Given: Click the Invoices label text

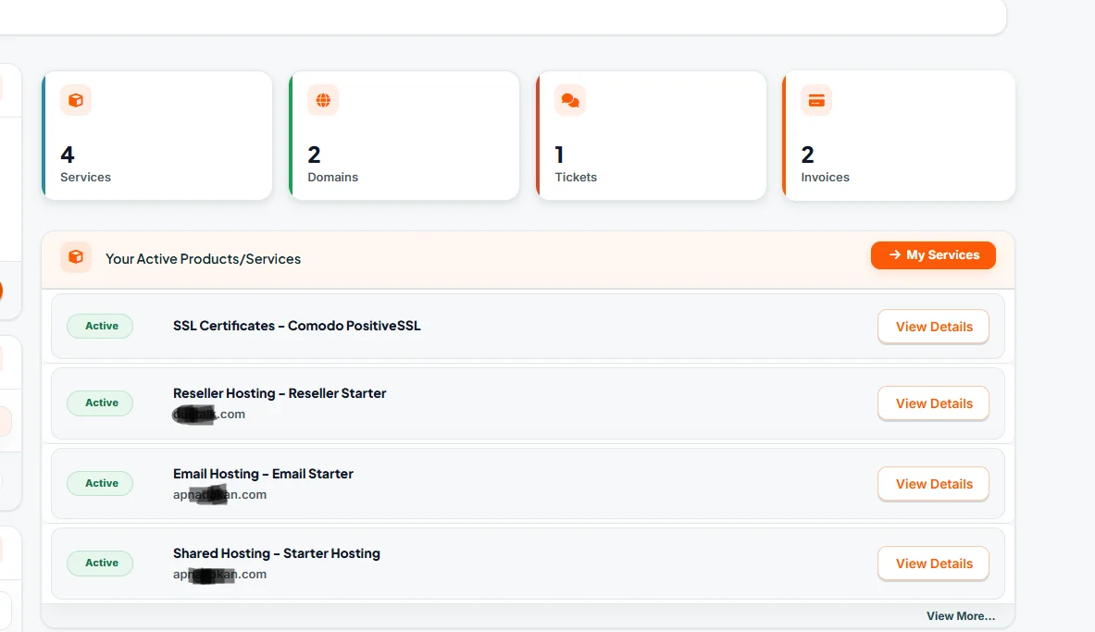Looking at the screenshot, I should point(825,178).
